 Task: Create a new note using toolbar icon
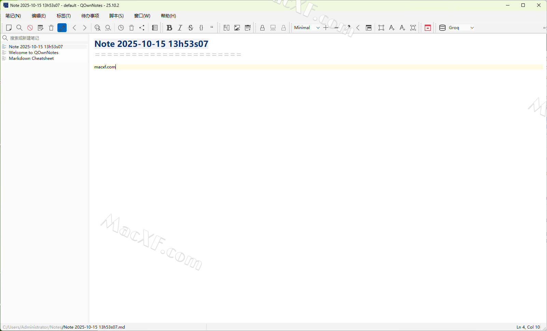9,28
